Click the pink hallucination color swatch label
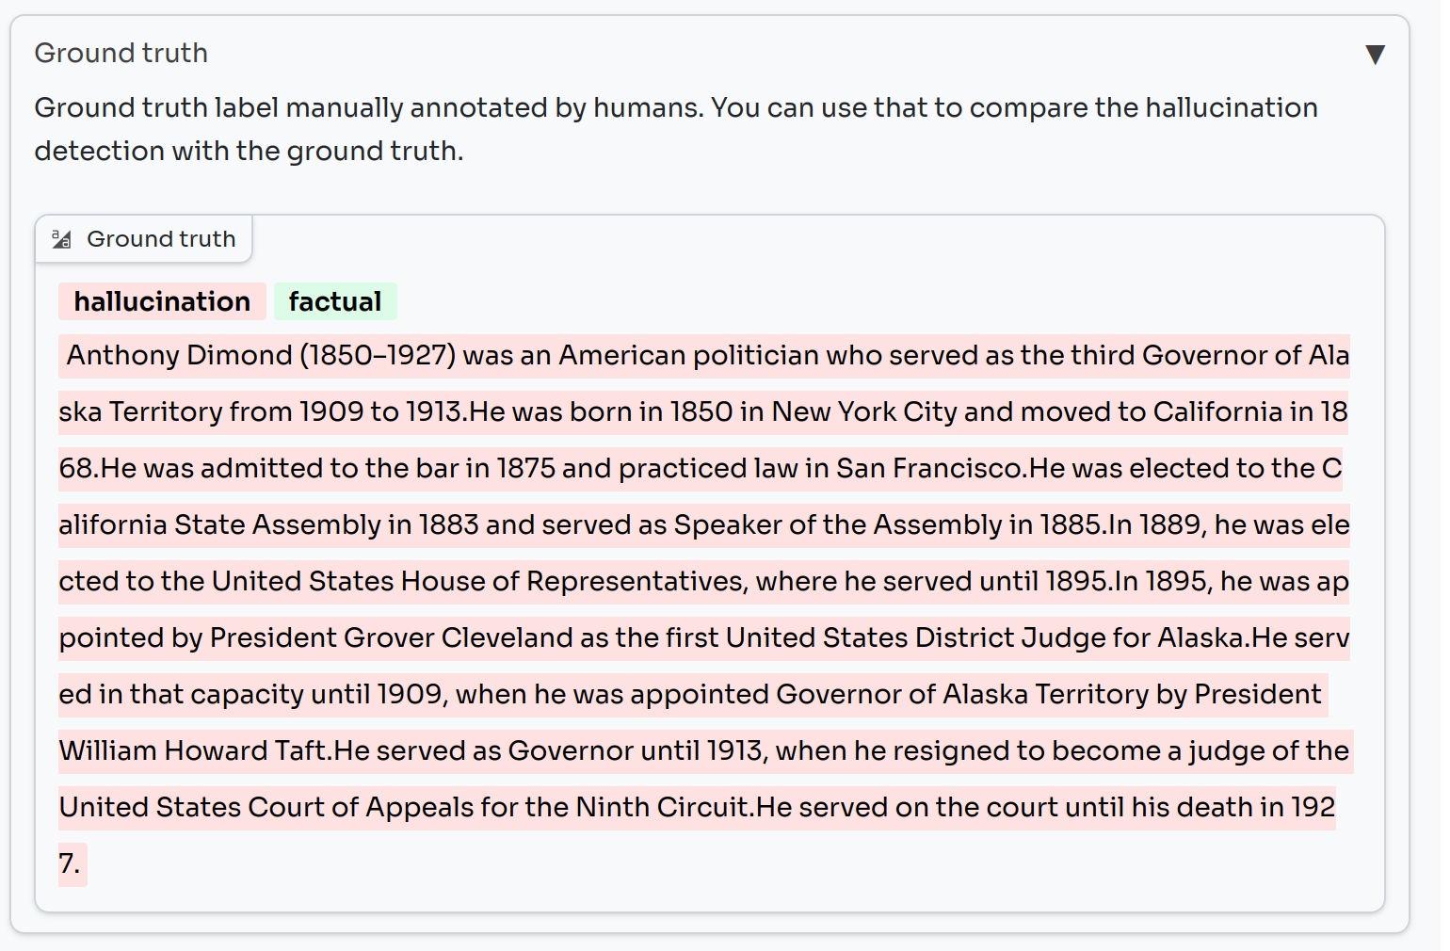The image size is (1450, 951). (162, 301)
